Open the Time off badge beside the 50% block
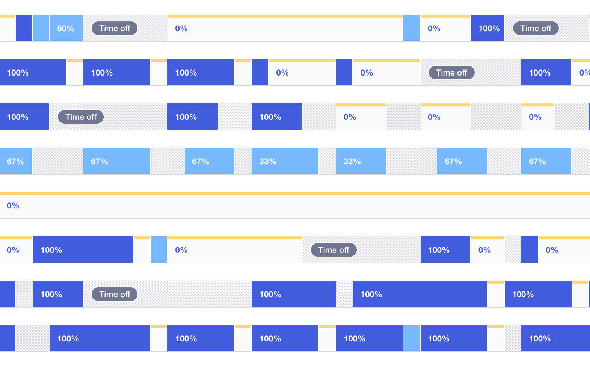This screenshot has width=590, height=367. point(115,29)
